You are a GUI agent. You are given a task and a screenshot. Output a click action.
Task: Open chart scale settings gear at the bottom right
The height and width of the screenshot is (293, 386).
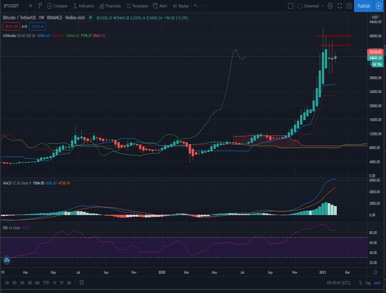coord(375,272)
